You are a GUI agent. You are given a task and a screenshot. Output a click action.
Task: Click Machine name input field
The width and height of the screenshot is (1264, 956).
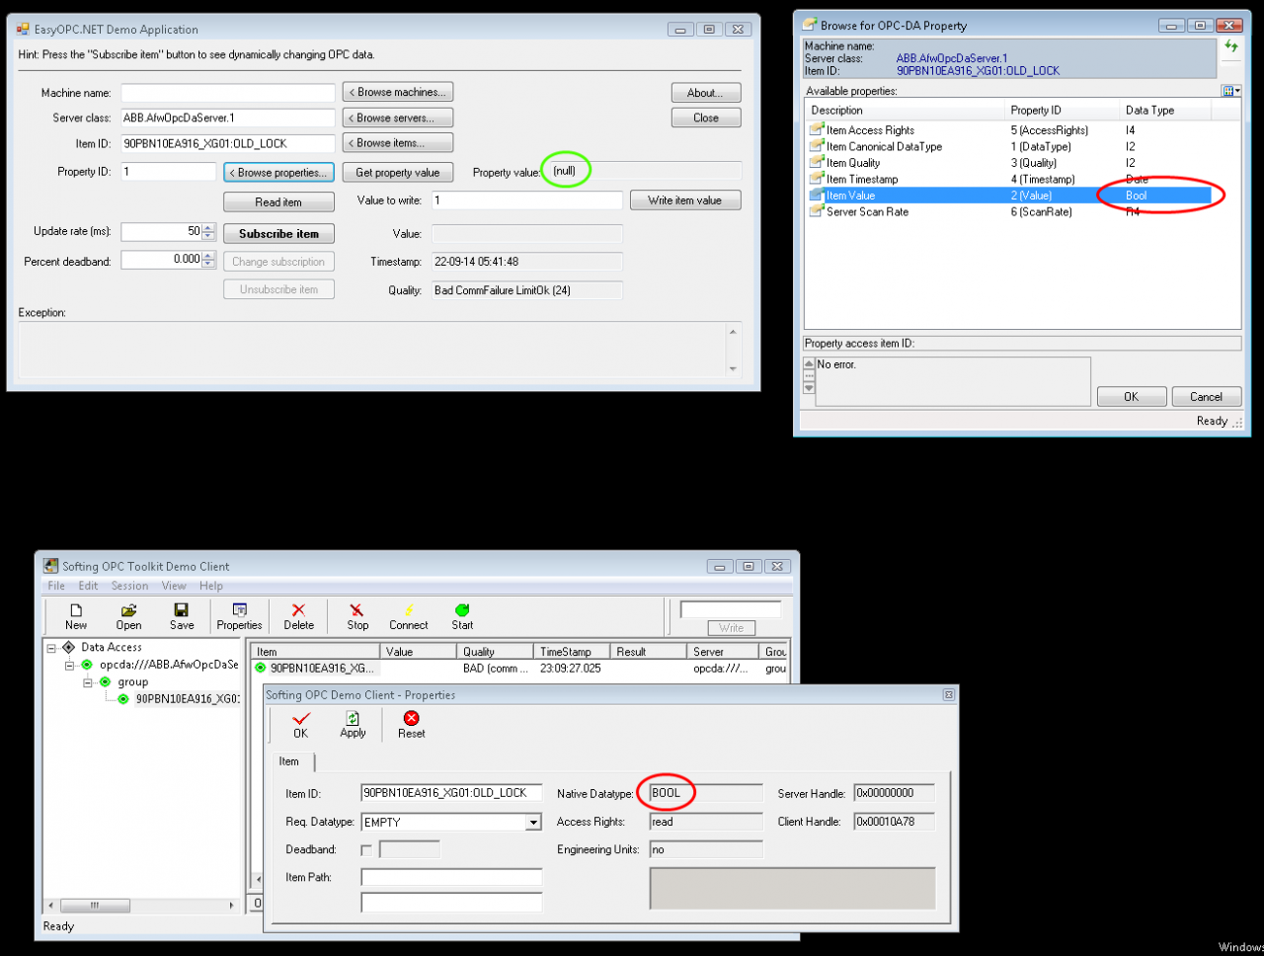228,93
